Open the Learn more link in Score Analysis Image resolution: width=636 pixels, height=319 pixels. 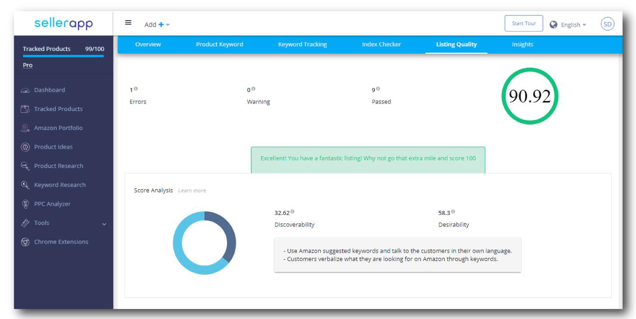coord(192,191)
